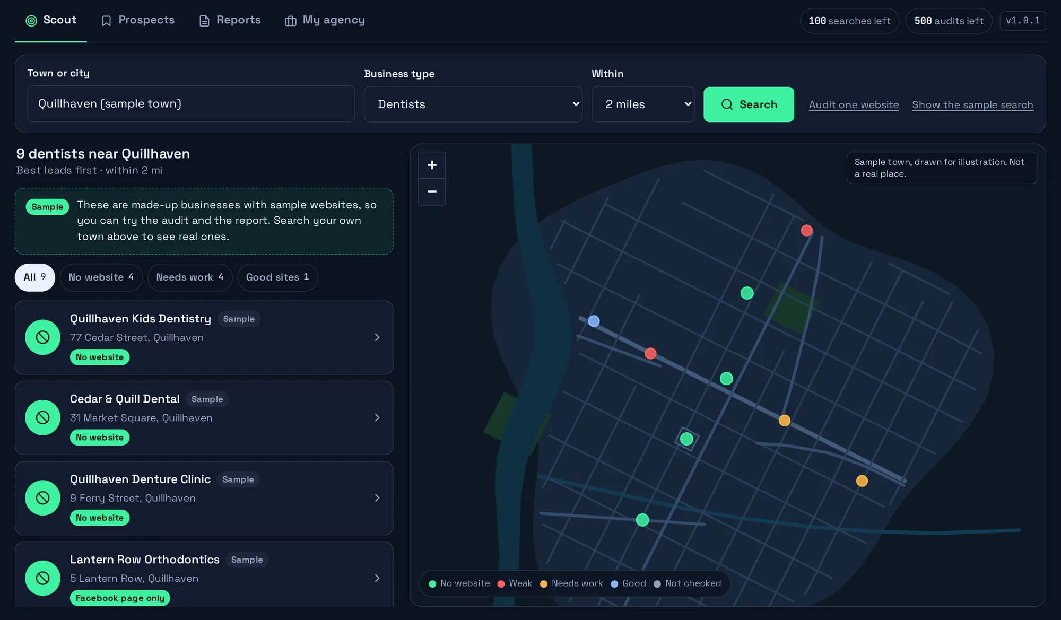Click the Facebook page only tag

[120, 598]
